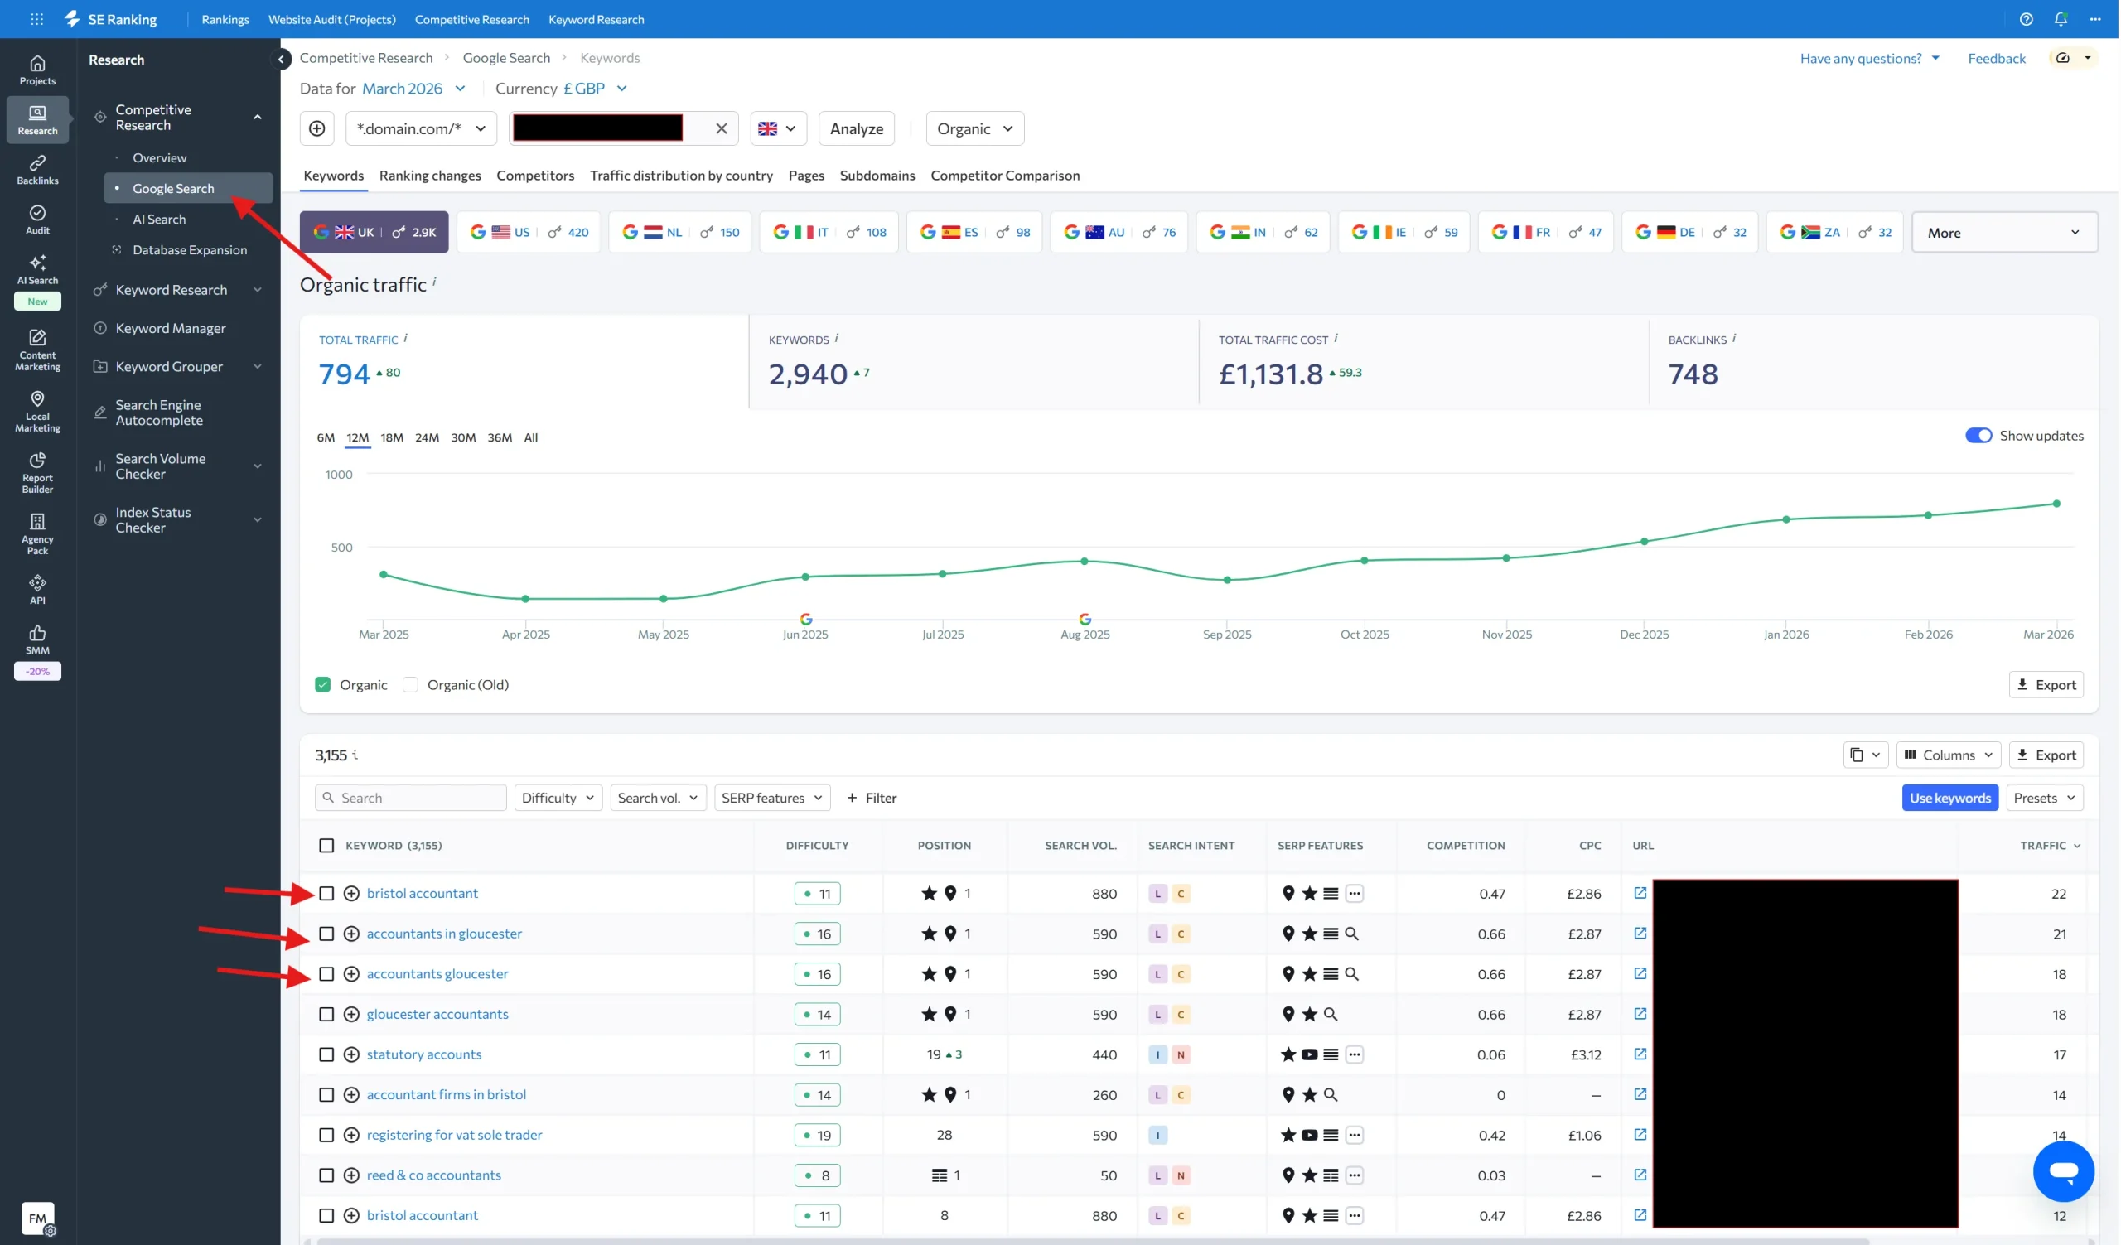Image resolution: width=2121 pixels, height=1245 pixels.
Task: Open external URL for 'statutory accounts' row
Action: pos(1640,1054)
